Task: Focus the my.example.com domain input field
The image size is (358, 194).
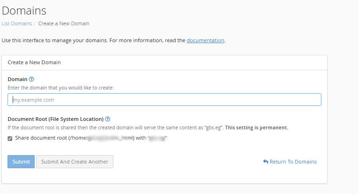Action: click(164, 100)
